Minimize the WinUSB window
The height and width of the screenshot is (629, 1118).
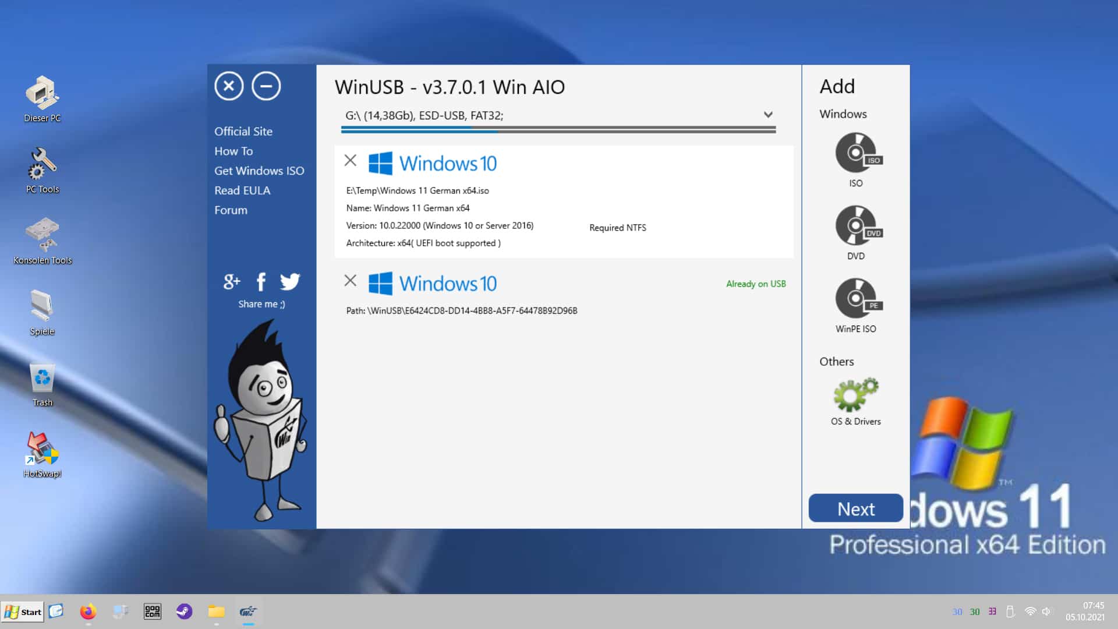point(266,86)
